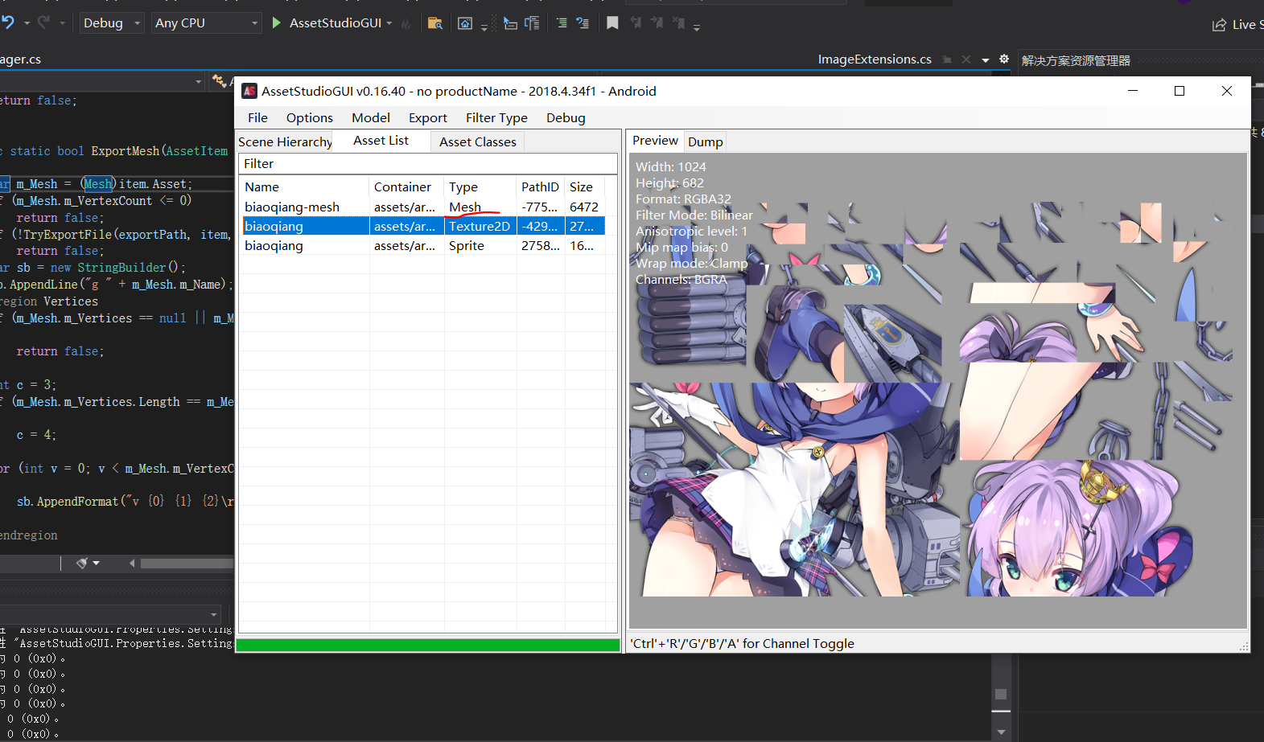
Task: Switch to the Asset Classes tab
Action: [477, 141]
